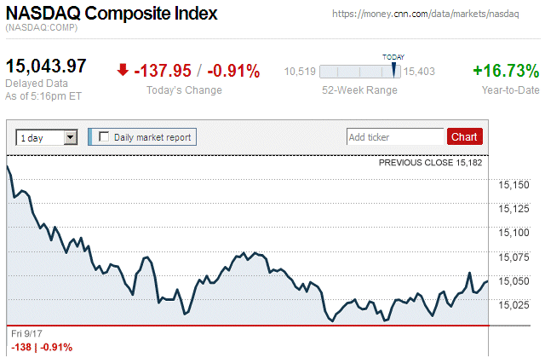Click the red down arrow icon

[x=123, y=70]
